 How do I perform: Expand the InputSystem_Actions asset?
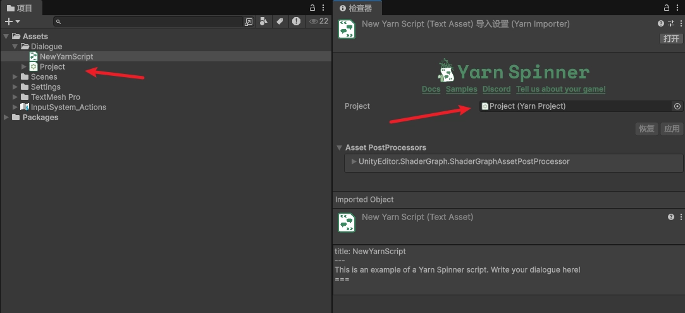click(15, 107)
